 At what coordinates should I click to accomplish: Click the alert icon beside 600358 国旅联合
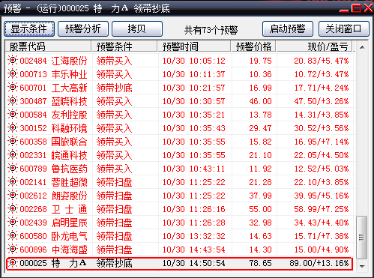coord(13,141)
